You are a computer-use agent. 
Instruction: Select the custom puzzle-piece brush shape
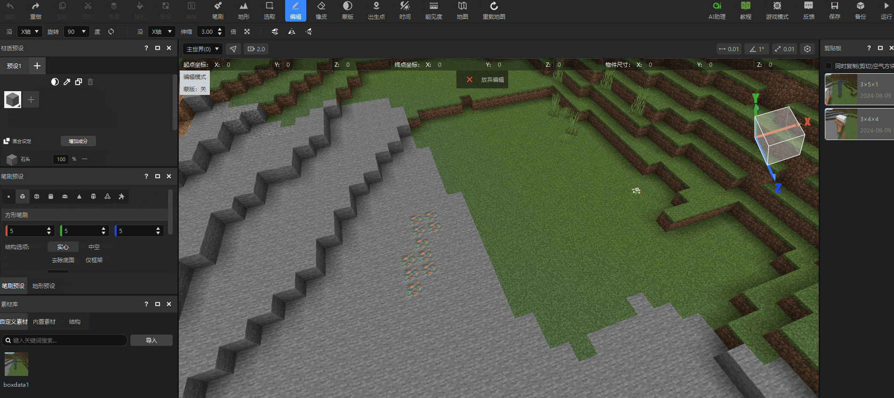click(121, 196)
